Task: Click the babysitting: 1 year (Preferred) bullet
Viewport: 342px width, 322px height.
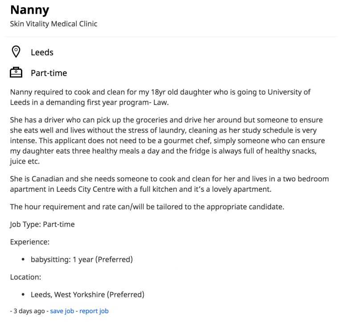Action: pos(81,259)
